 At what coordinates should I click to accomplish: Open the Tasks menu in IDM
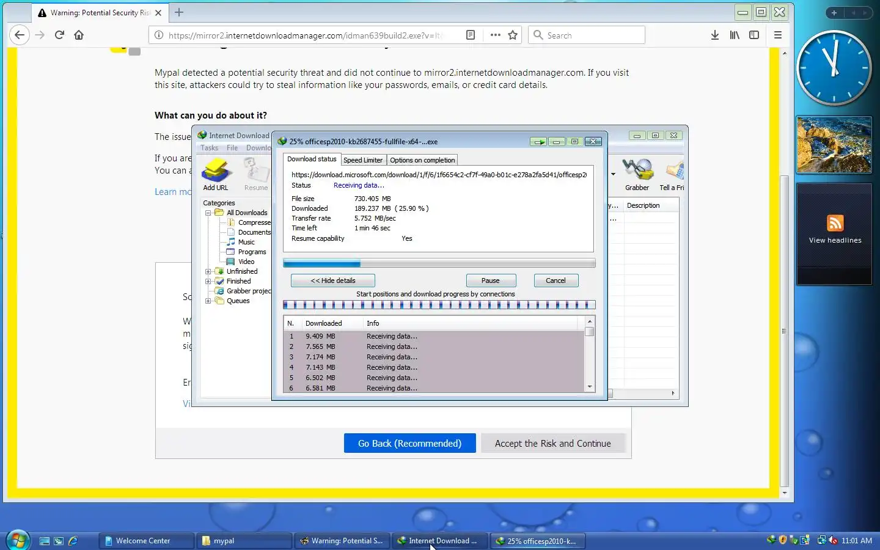(209, 148)
